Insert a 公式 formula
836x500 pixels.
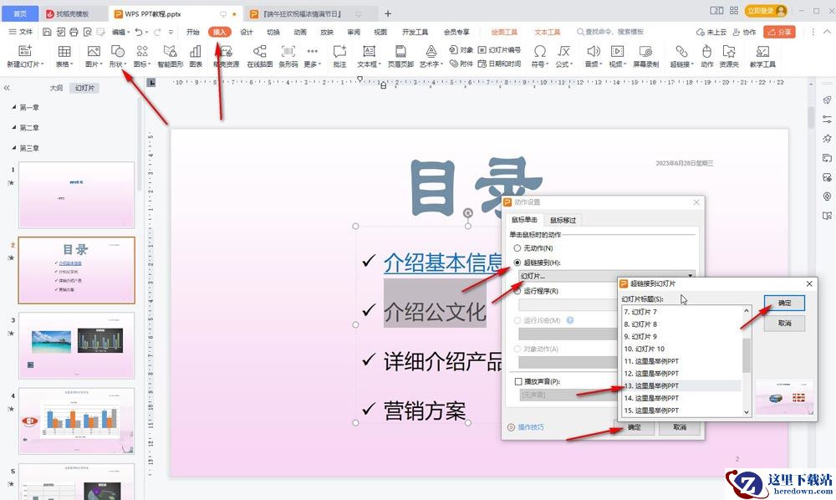(563, 56)
